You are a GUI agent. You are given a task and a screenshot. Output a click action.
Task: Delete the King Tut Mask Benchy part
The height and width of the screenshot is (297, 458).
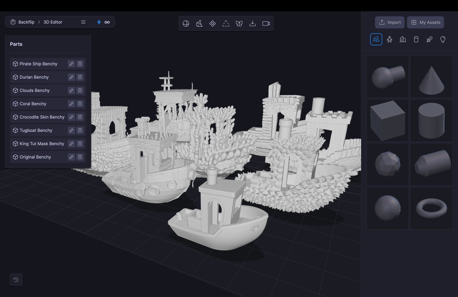80,144
